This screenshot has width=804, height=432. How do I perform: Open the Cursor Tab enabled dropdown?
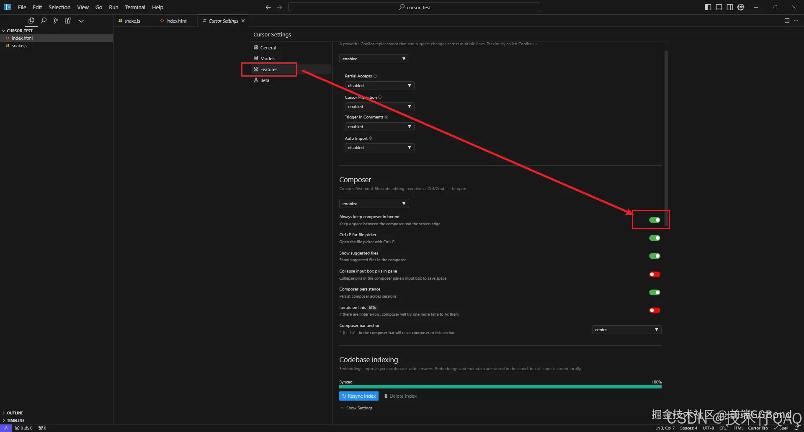(374, 59)
